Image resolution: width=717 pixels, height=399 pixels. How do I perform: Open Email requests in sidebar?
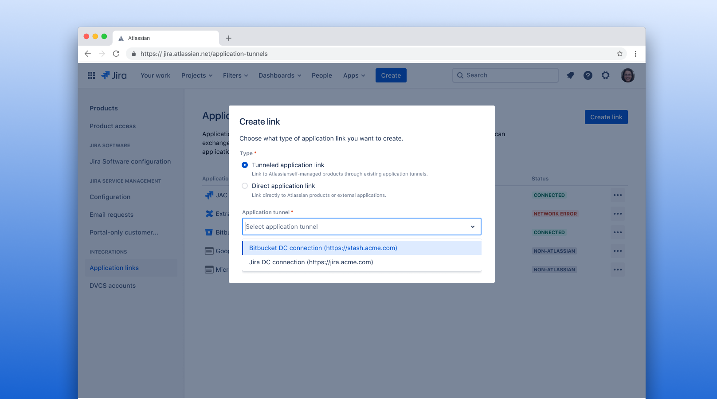click(111, 215)
